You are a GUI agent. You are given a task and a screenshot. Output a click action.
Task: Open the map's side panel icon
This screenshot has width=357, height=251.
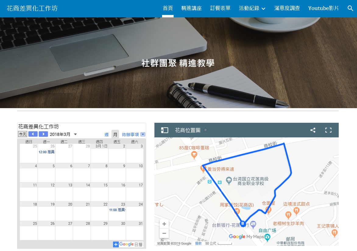pos(164,130)
